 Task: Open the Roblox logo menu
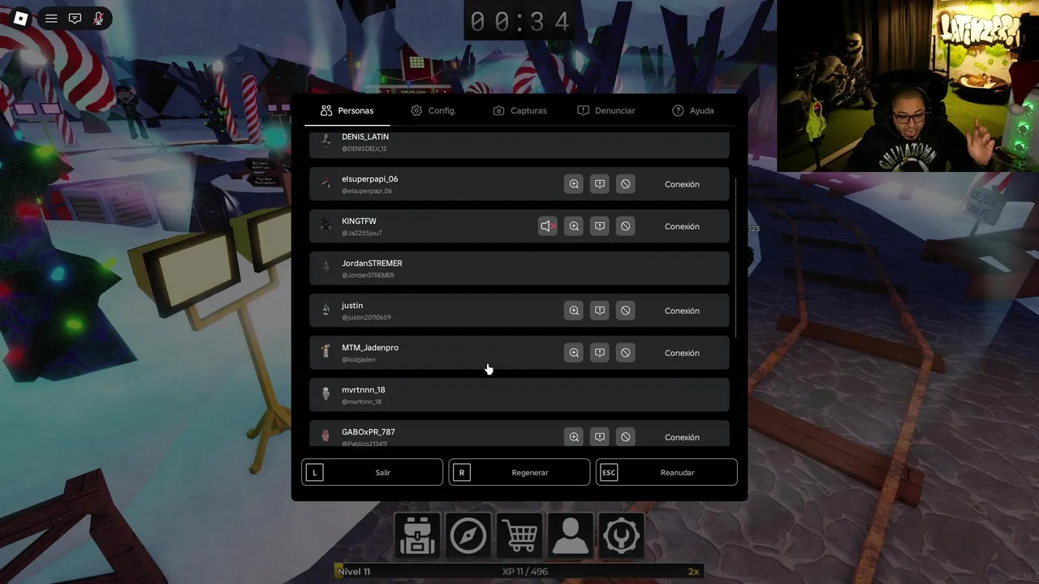[x=21, y=18]
